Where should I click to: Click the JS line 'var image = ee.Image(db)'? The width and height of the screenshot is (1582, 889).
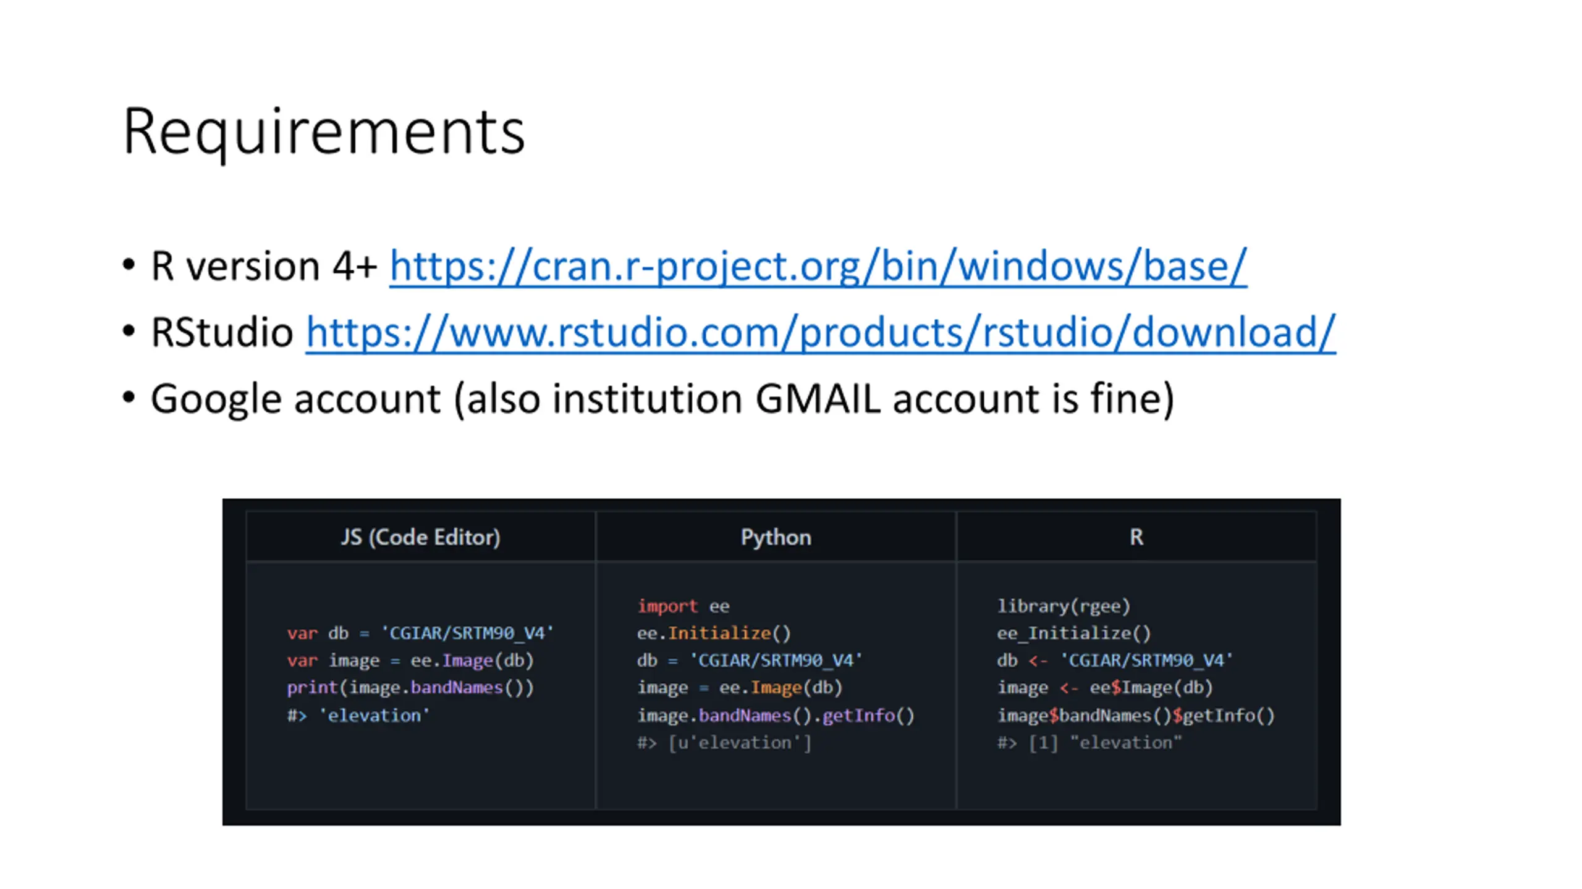pos(410,661)
